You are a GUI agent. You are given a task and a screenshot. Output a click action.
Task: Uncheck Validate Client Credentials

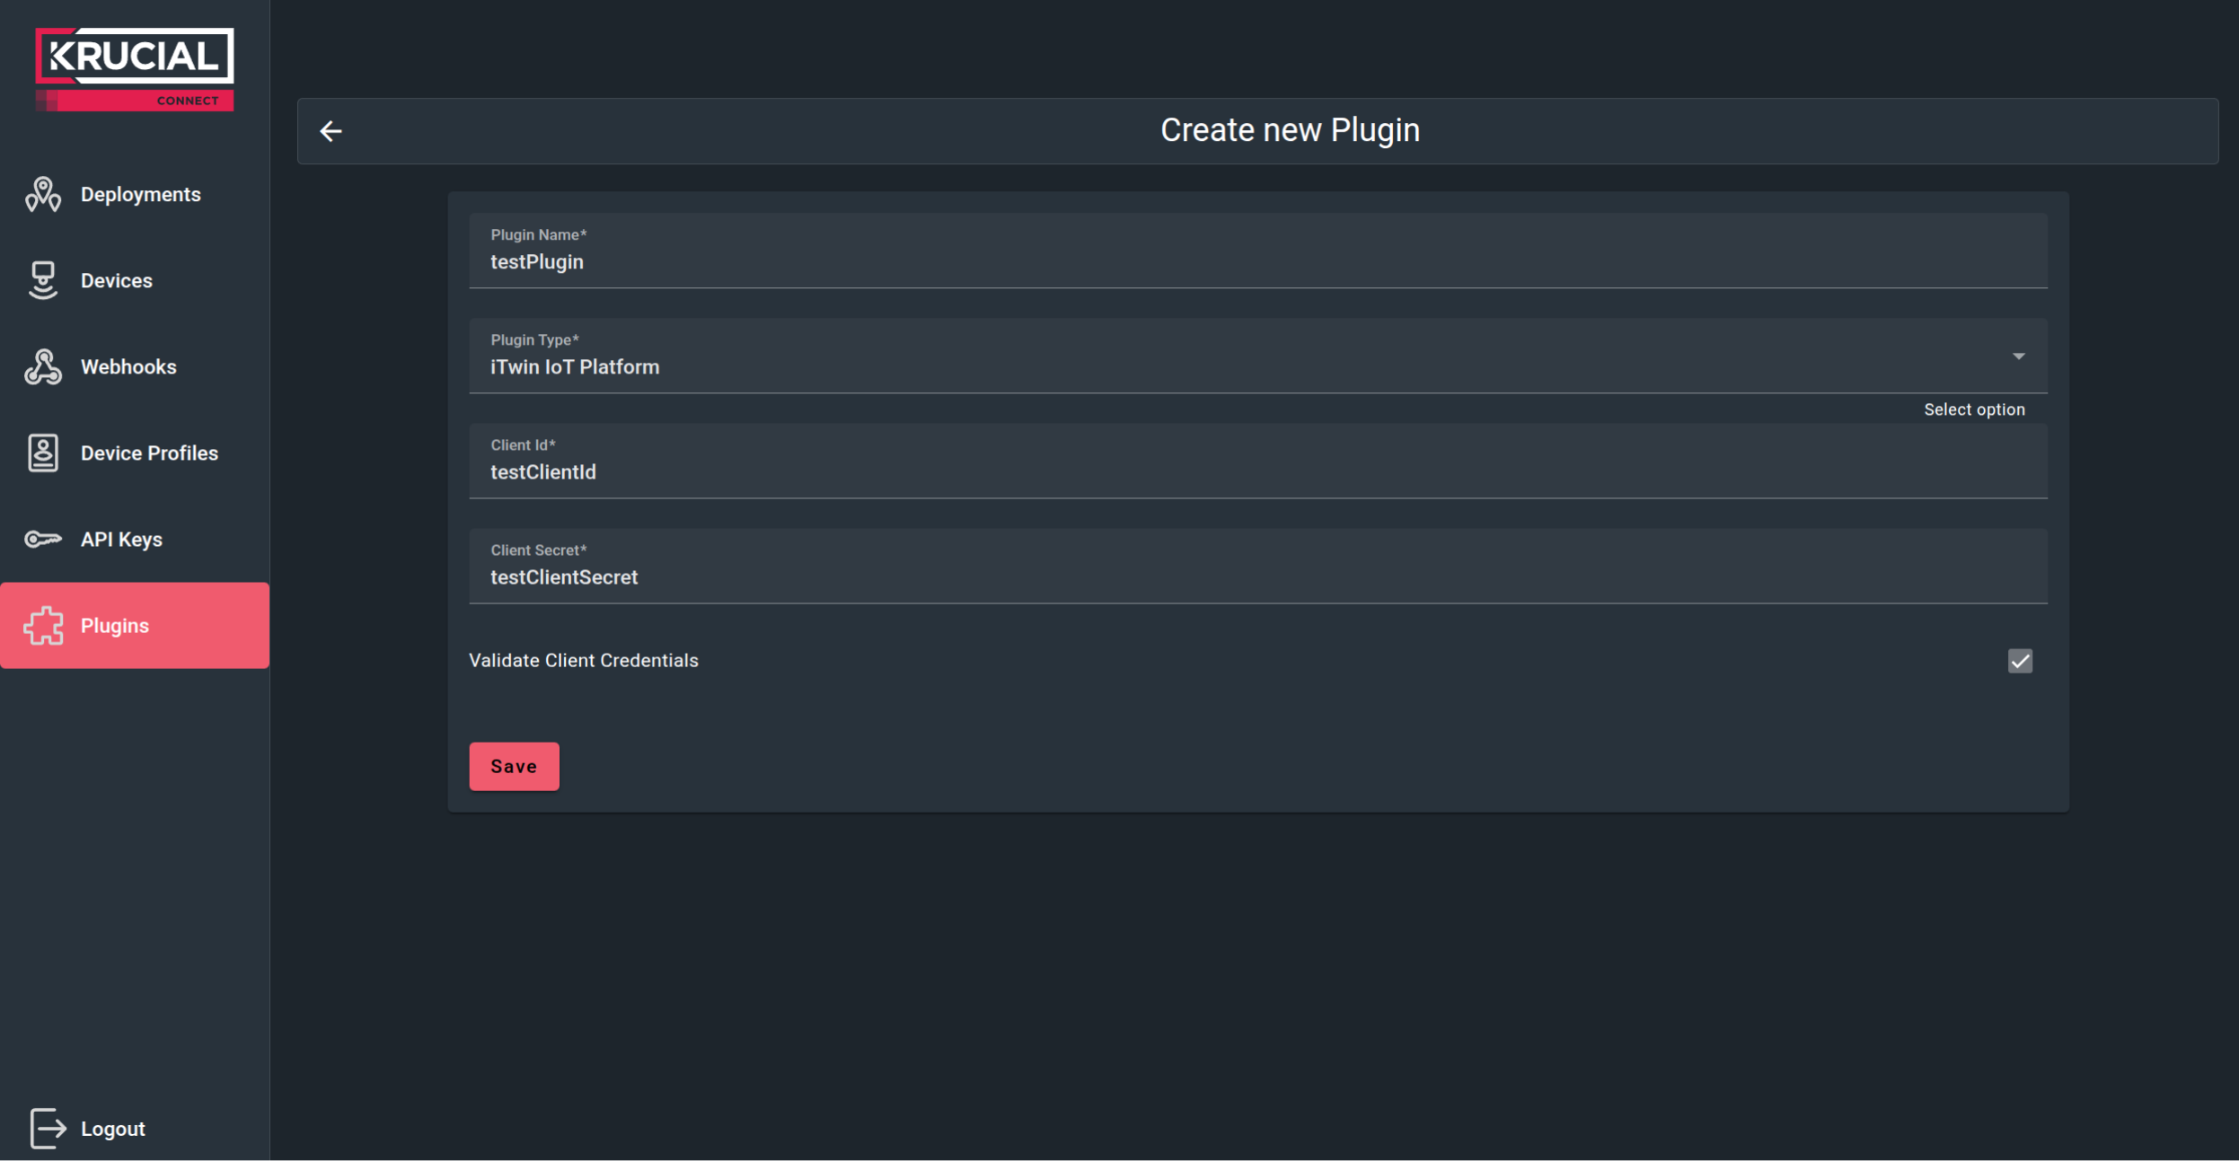2020,661
